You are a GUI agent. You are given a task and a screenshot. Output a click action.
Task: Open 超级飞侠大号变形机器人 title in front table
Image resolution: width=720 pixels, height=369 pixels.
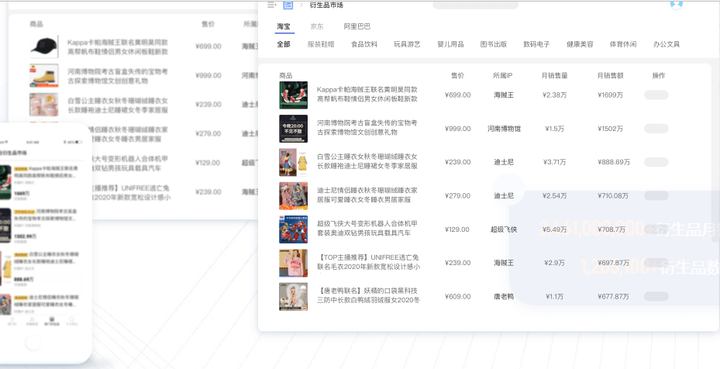click(367, 229)
